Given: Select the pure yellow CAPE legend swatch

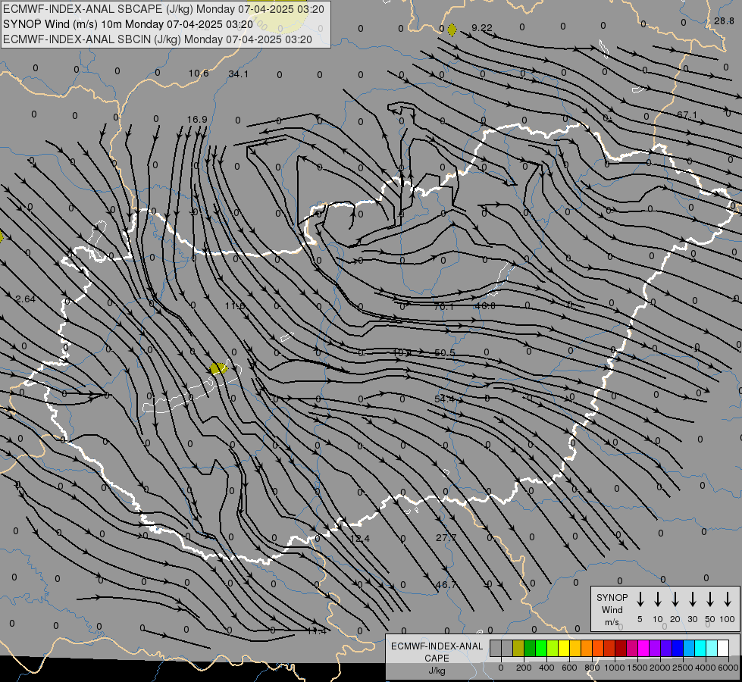Looking at the screenshot, I should tap(564, 649).
